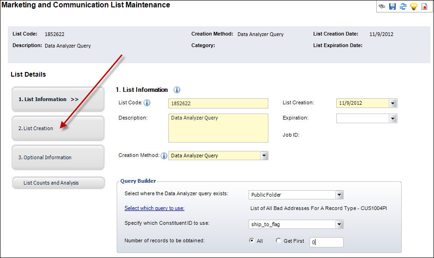
Task: Click the Select which query to use link
Action: pos(155,208)
